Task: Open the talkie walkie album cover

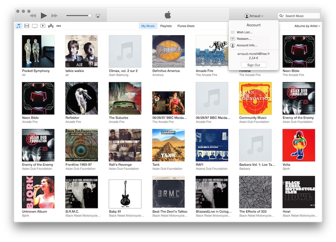Action: pyautogui.click(x=81, y=51)
